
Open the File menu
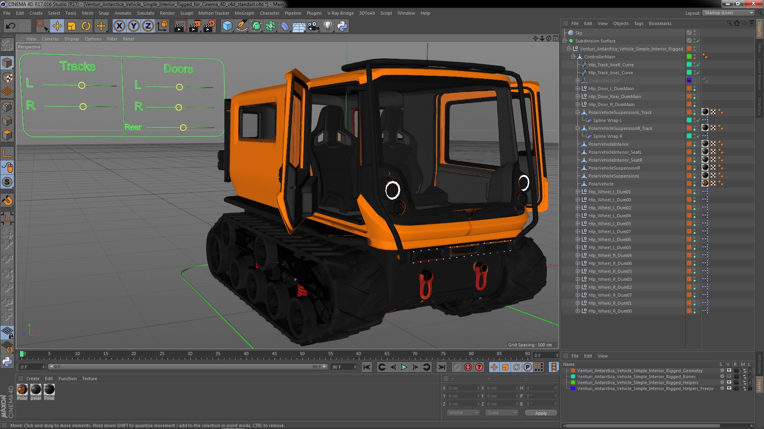(x=7, y=13)
